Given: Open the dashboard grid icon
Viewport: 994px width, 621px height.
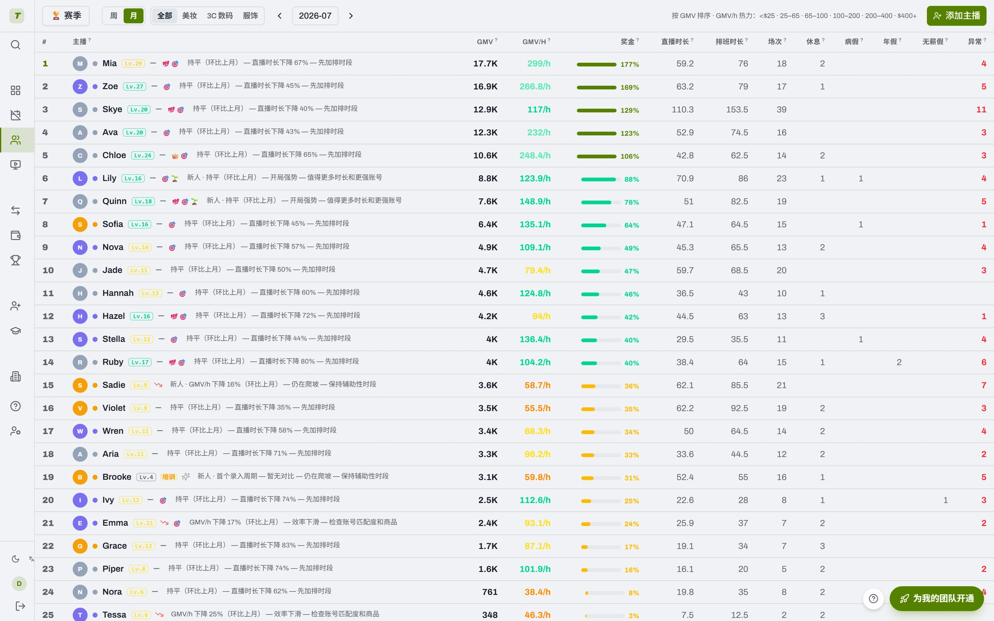Looking at the screenshot, I should point(15,90).
